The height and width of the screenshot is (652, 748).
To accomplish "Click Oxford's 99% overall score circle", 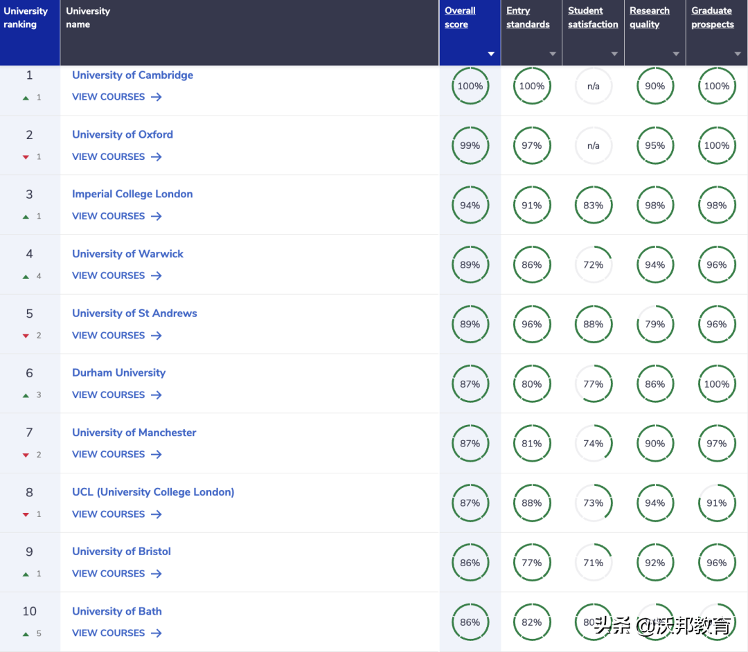I will (x=470, y=145).
